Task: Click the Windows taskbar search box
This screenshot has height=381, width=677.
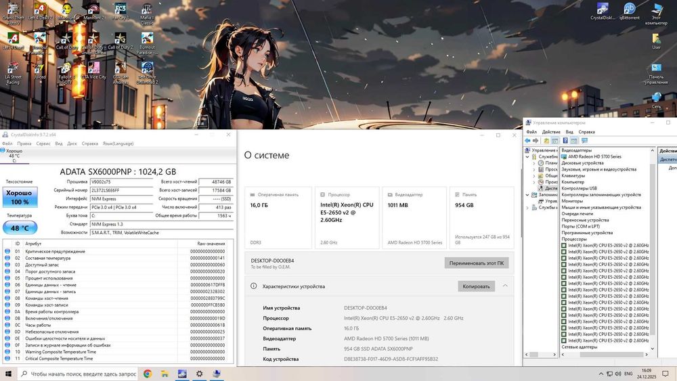Action: click(78, 374)
